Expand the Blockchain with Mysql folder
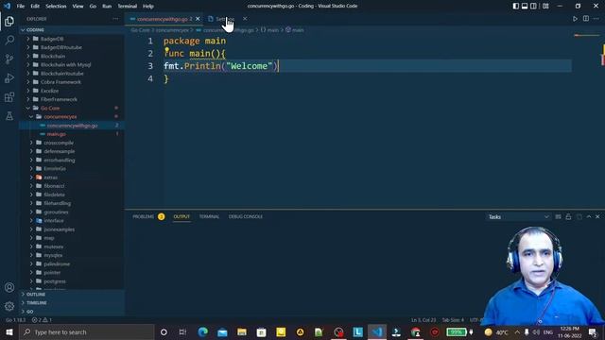The image size is (605, 340). [x=65, y=65]
